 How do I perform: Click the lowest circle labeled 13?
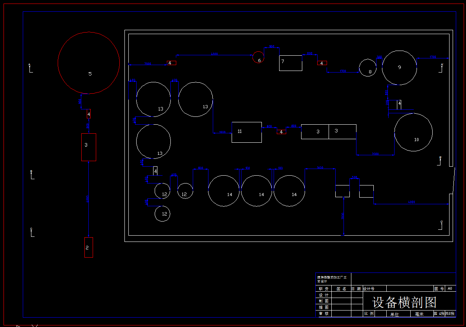154,142
